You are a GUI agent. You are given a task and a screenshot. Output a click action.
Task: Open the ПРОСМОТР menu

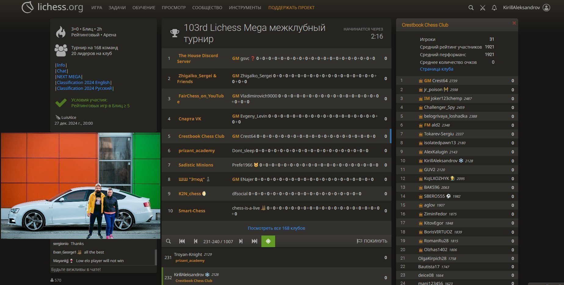(174, 8)
